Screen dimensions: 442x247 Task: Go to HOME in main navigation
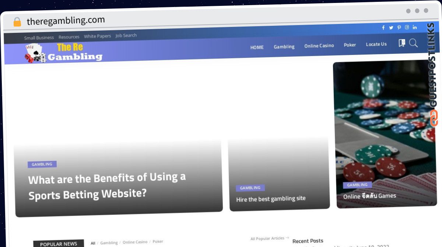click(257, 47)
